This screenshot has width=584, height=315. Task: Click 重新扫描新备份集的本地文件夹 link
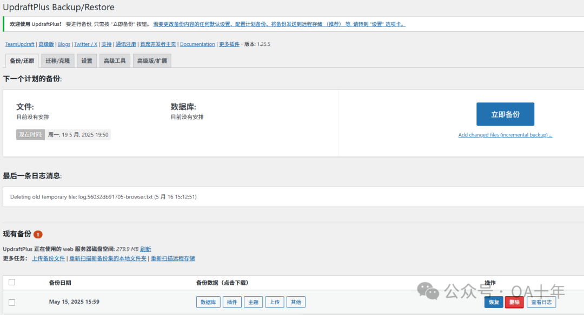108,258
